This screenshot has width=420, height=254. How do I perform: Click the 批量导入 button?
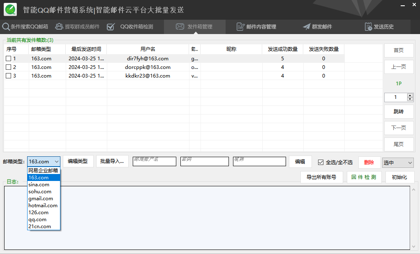click(x=112, y=161)
